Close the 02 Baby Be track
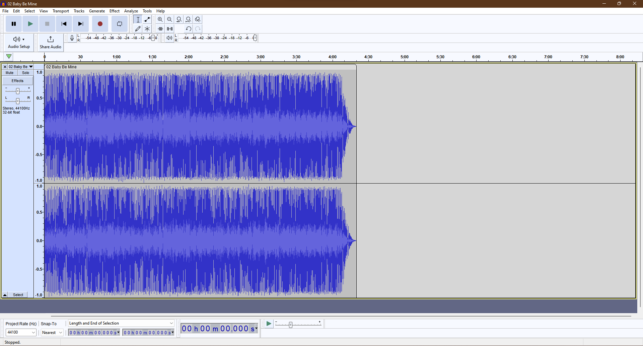Image resolution: width=643 pixels, height=346 pixels. click(x=5, y=67)
